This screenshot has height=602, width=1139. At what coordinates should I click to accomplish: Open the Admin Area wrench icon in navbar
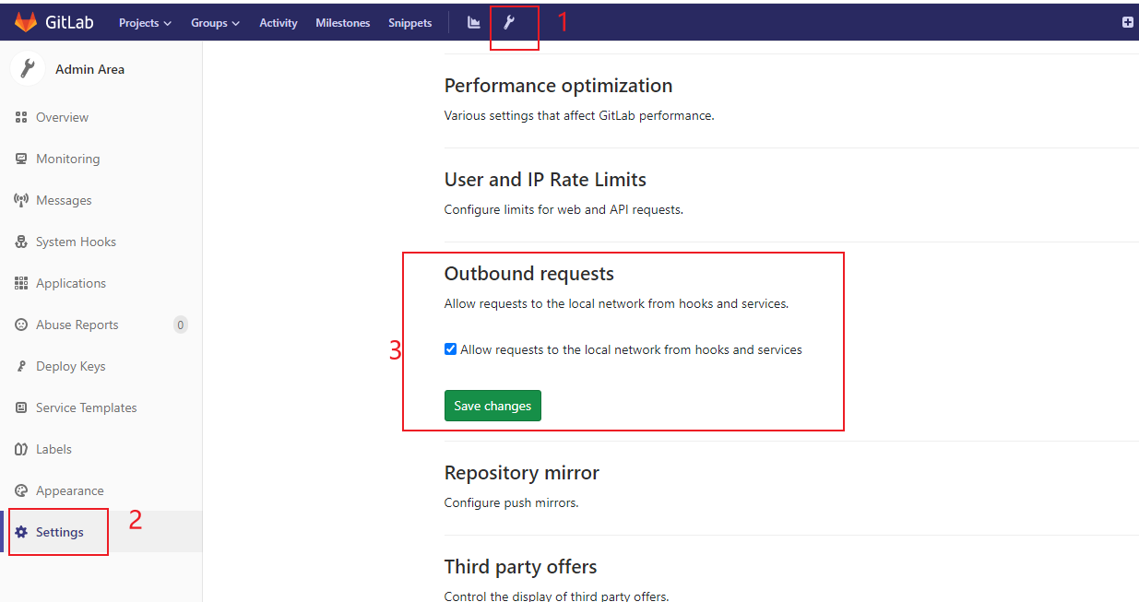[508, 22]
